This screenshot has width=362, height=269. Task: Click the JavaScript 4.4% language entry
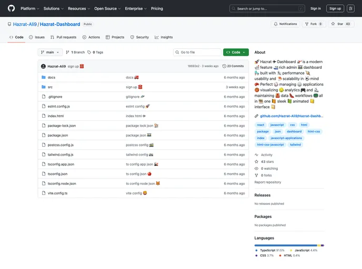coord(304,250)
